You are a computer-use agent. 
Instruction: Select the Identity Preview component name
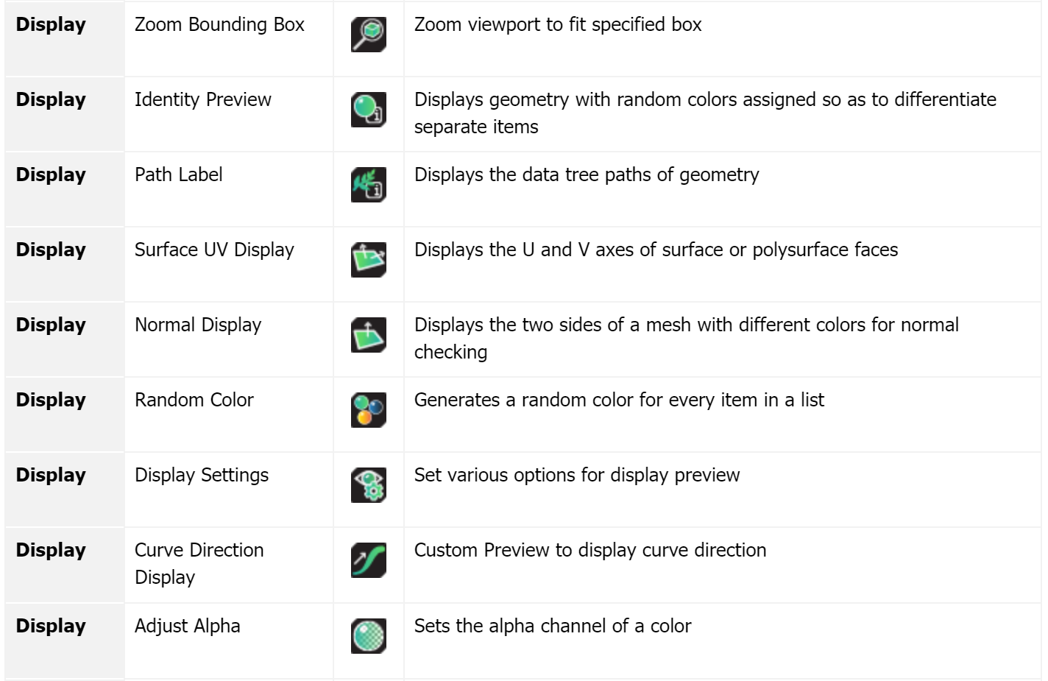[203, 99]
